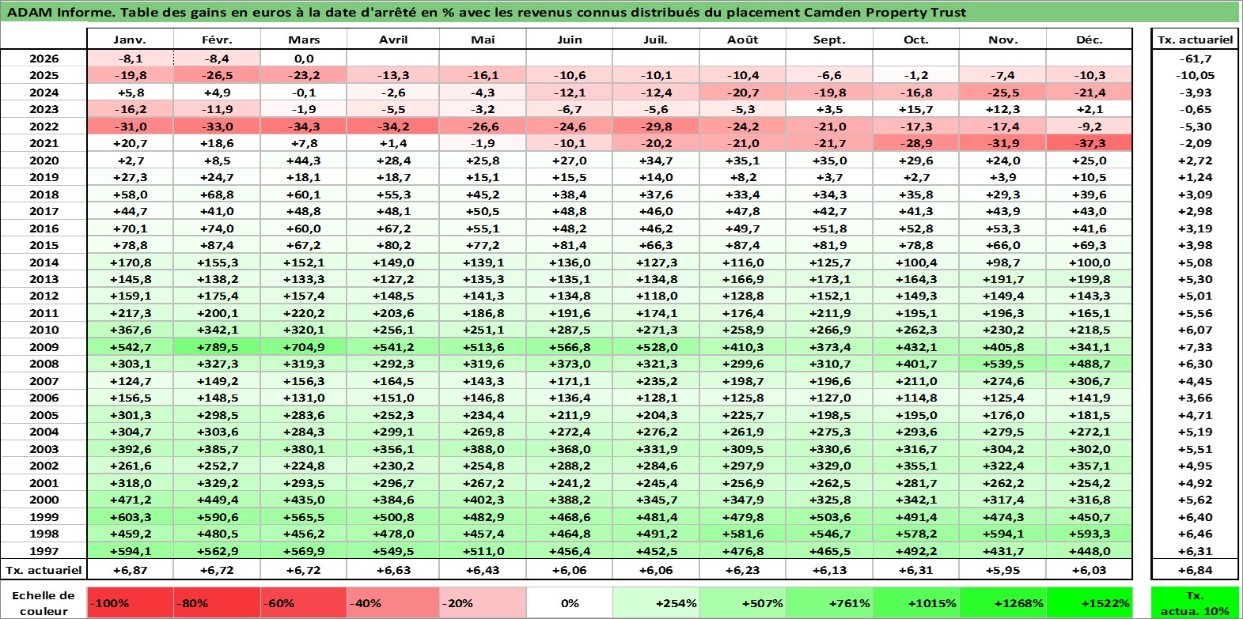Select the 2026 year row label

[x=44, y=59]
